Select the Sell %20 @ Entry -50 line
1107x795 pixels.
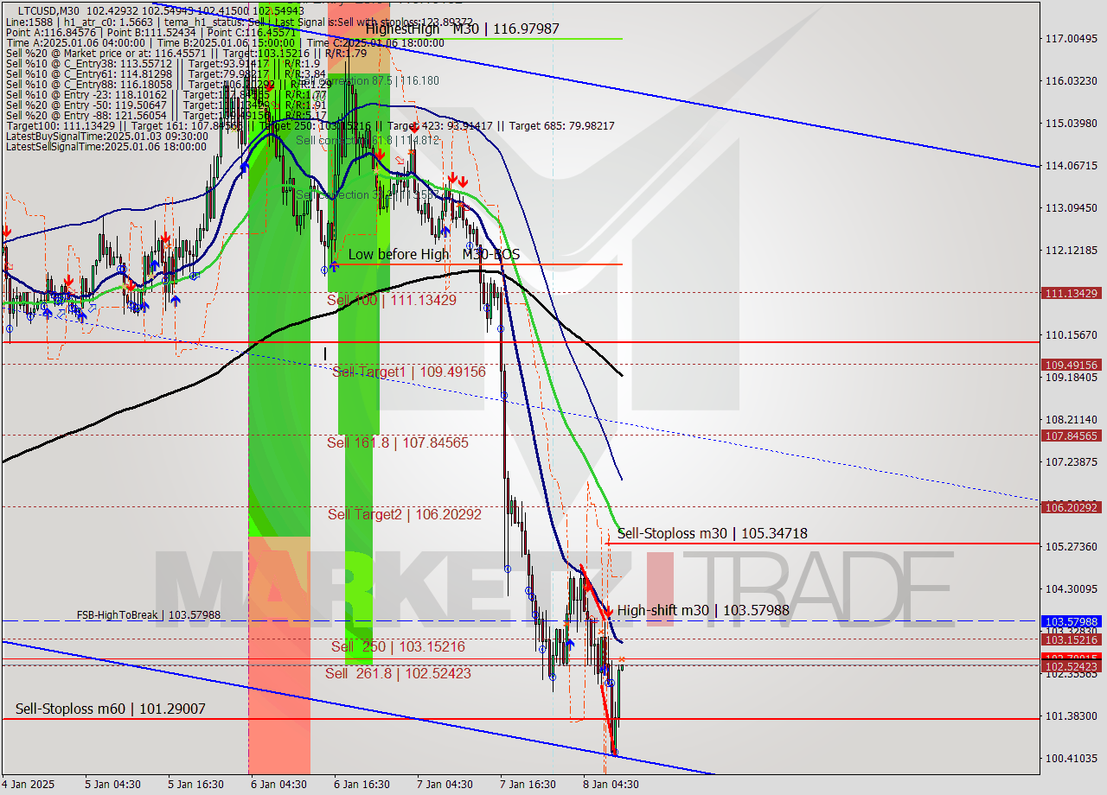pos(165,105)
